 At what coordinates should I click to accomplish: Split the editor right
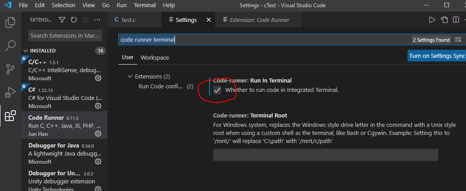(x=456, y=20)
